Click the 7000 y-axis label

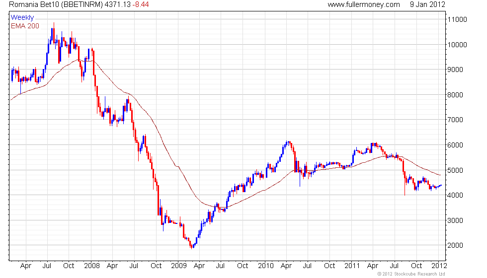(455, 120)
